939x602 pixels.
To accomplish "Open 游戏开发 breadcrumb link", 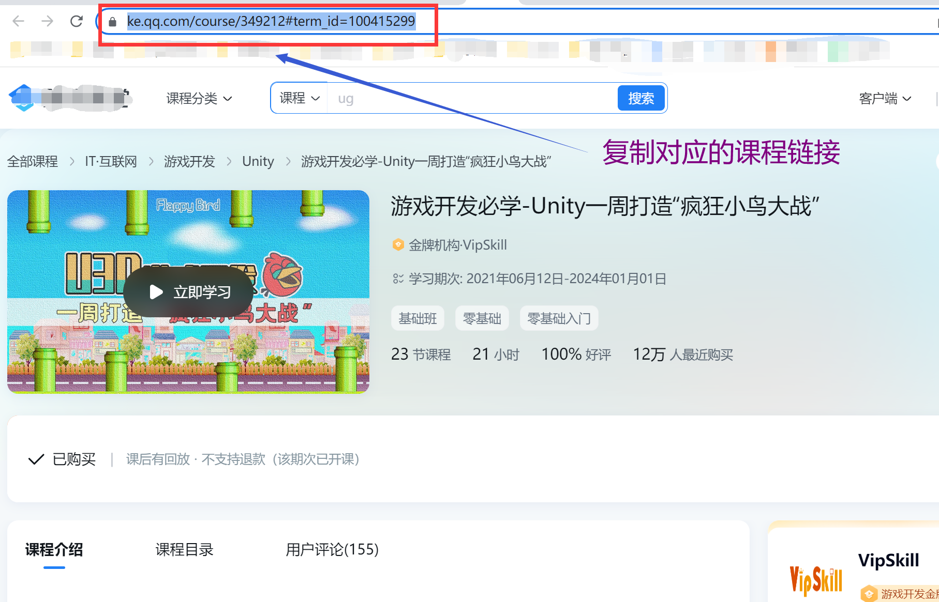I will tap(189, 161).
